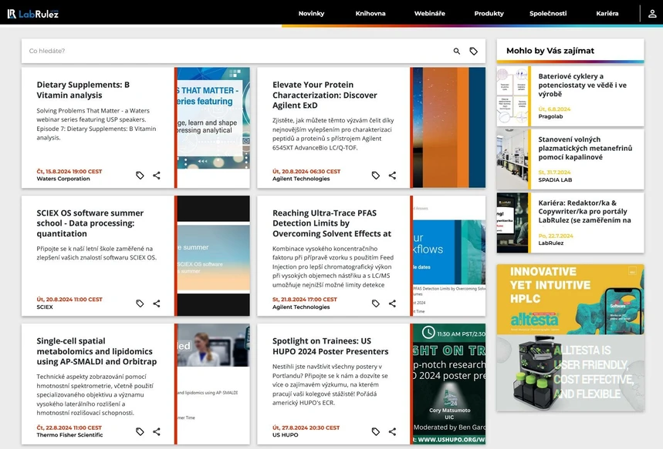
Task: Open Pragolab article thumbnail image
Action: coord(512,96)
